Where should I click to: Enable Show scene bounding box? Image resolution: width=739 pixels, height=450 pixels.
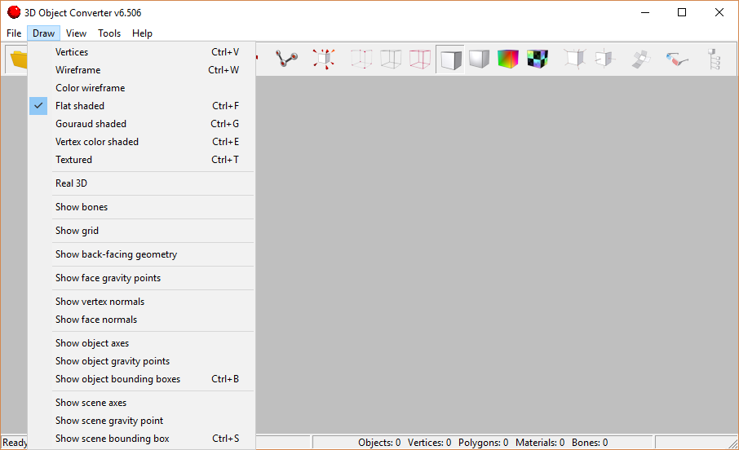141,439
